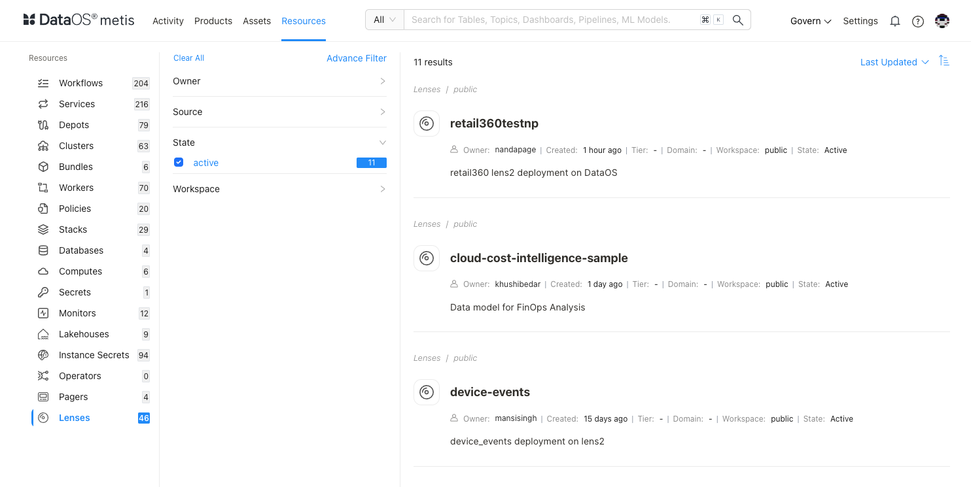
Task: Click the cloud-cost-intelligence-sample lens icon
Action: [x=427, y=258]
